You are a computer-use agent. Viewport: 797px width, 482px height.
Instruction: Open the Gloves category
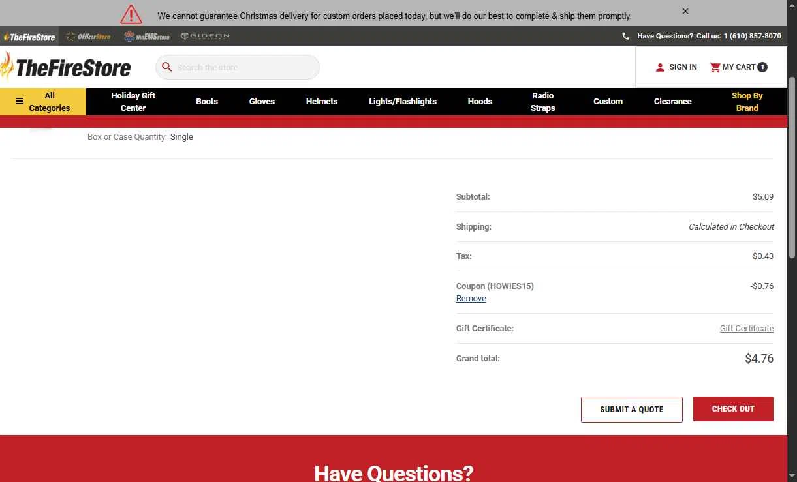[x=262, y=102]
